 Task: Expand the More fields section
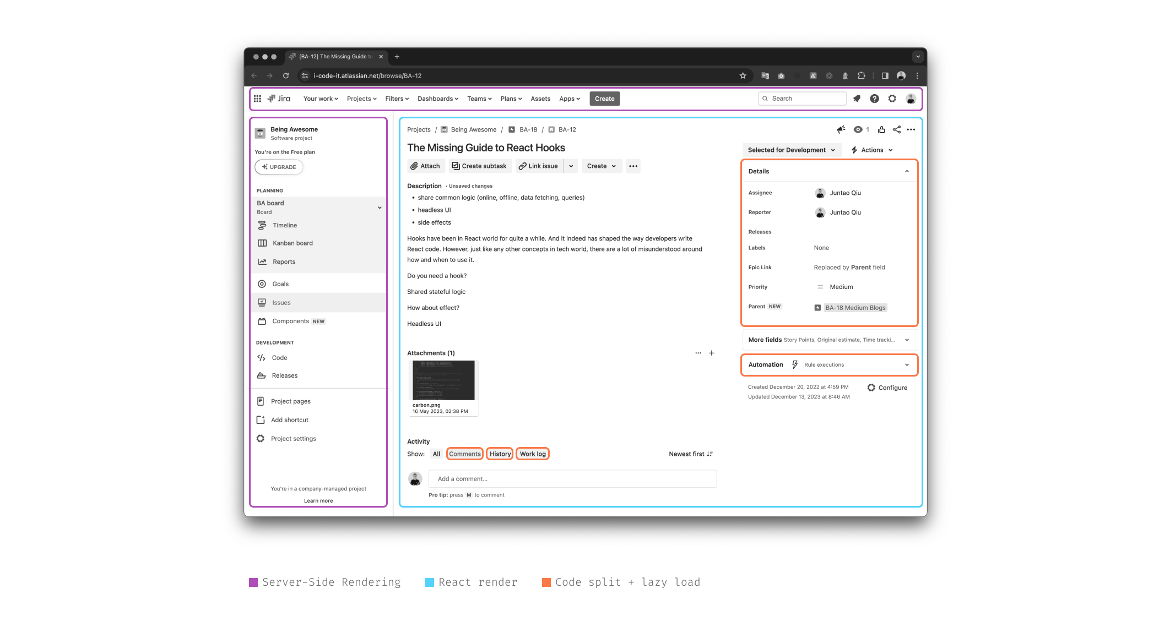coord(906,340)
